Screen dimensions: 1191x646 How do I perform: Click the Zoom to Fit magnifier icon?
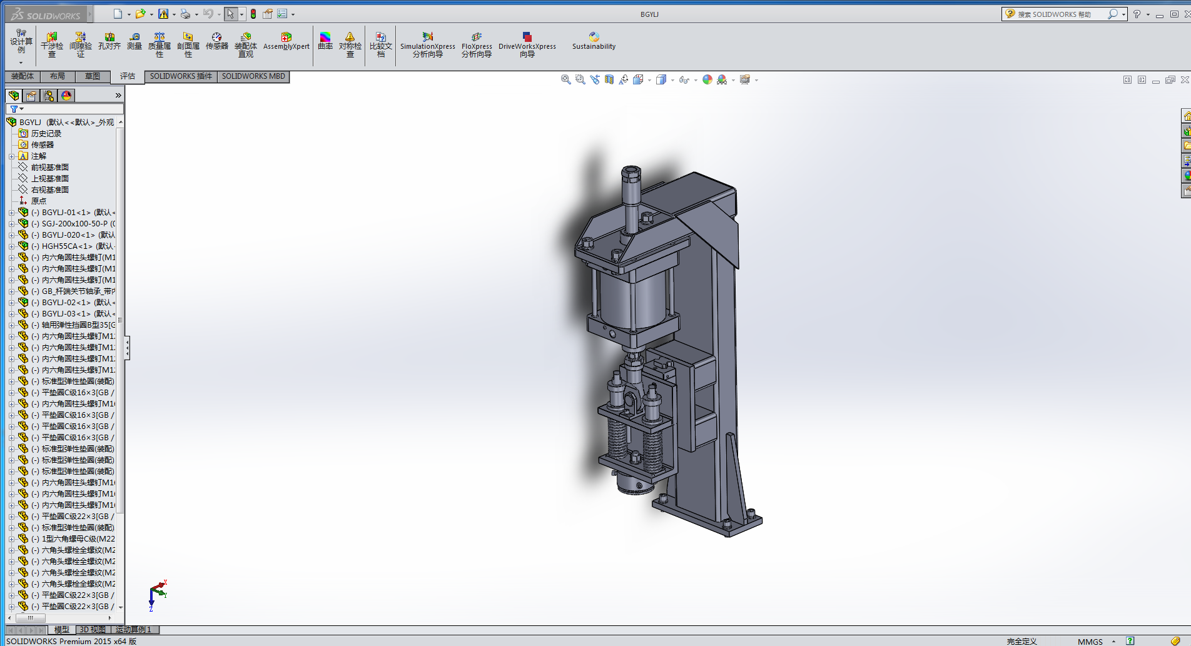[x=565, y=79]
